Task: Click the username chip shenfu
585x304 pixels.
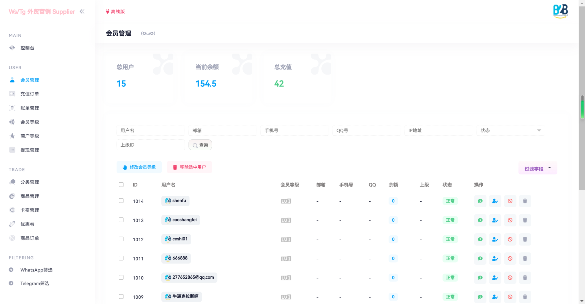Action: pyautogui.click(x=175, y=201)
